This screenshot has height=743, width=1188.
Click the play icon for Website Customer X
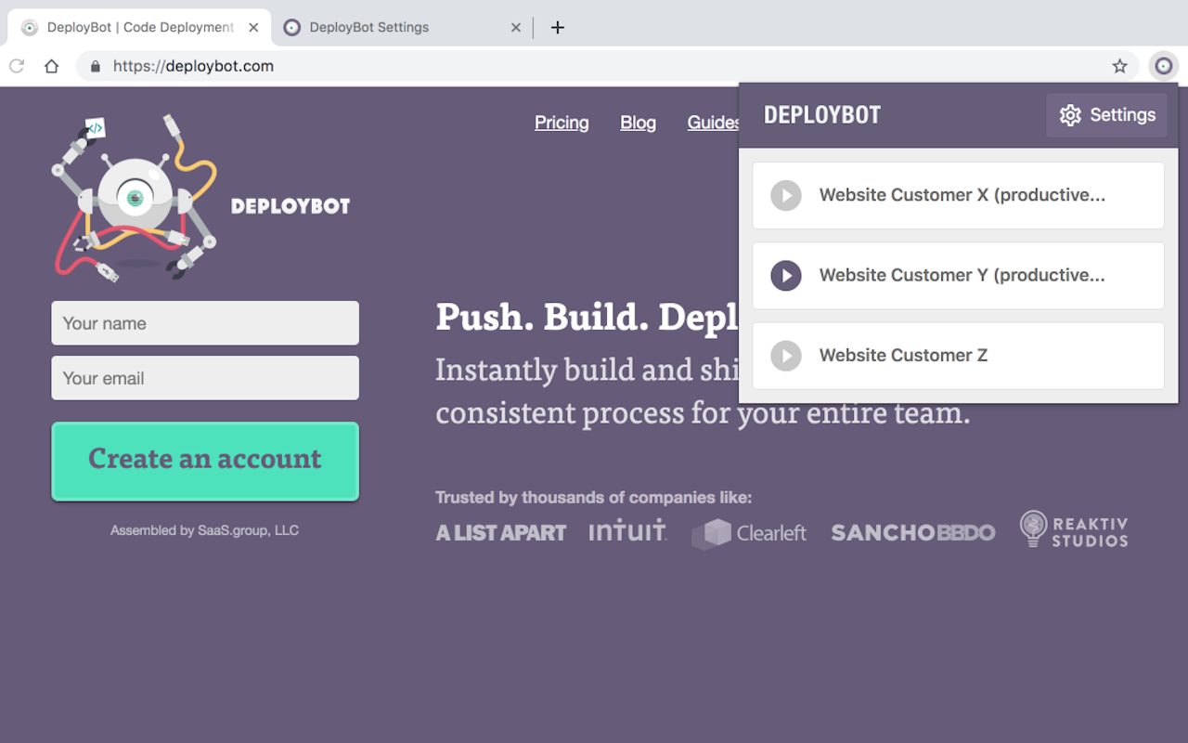pos(786,196)
